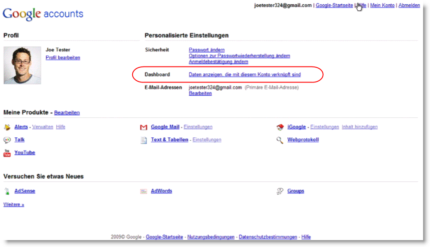This screenshot has width=430, height=247.
Task: Open Mein Konto in the top bar
Action: click(382, 5)
